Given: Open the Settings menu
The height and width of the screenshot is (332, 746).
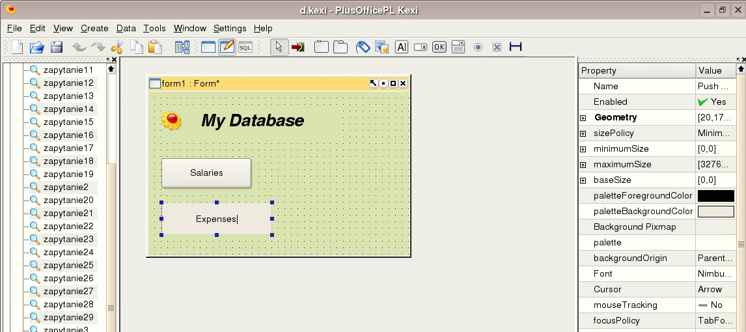Looking at the screenshot, I should pos(230,28).
